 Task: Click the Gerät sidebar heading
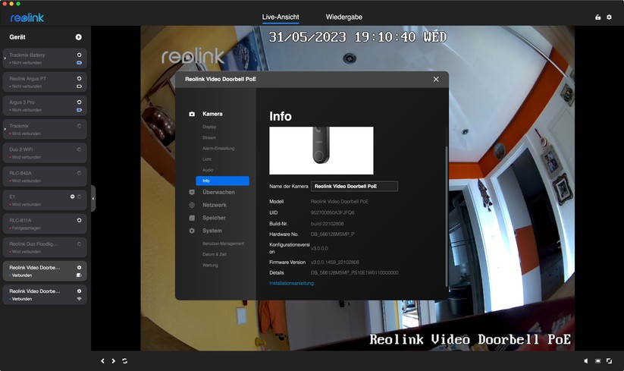click(x=17, y=37)
